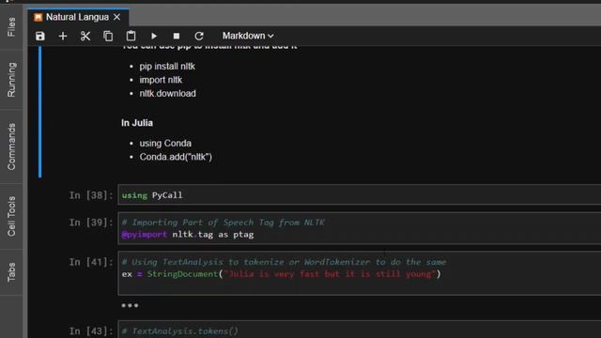Click into the StringDocument code cell
601x338 pixels.
click(360, 273)
